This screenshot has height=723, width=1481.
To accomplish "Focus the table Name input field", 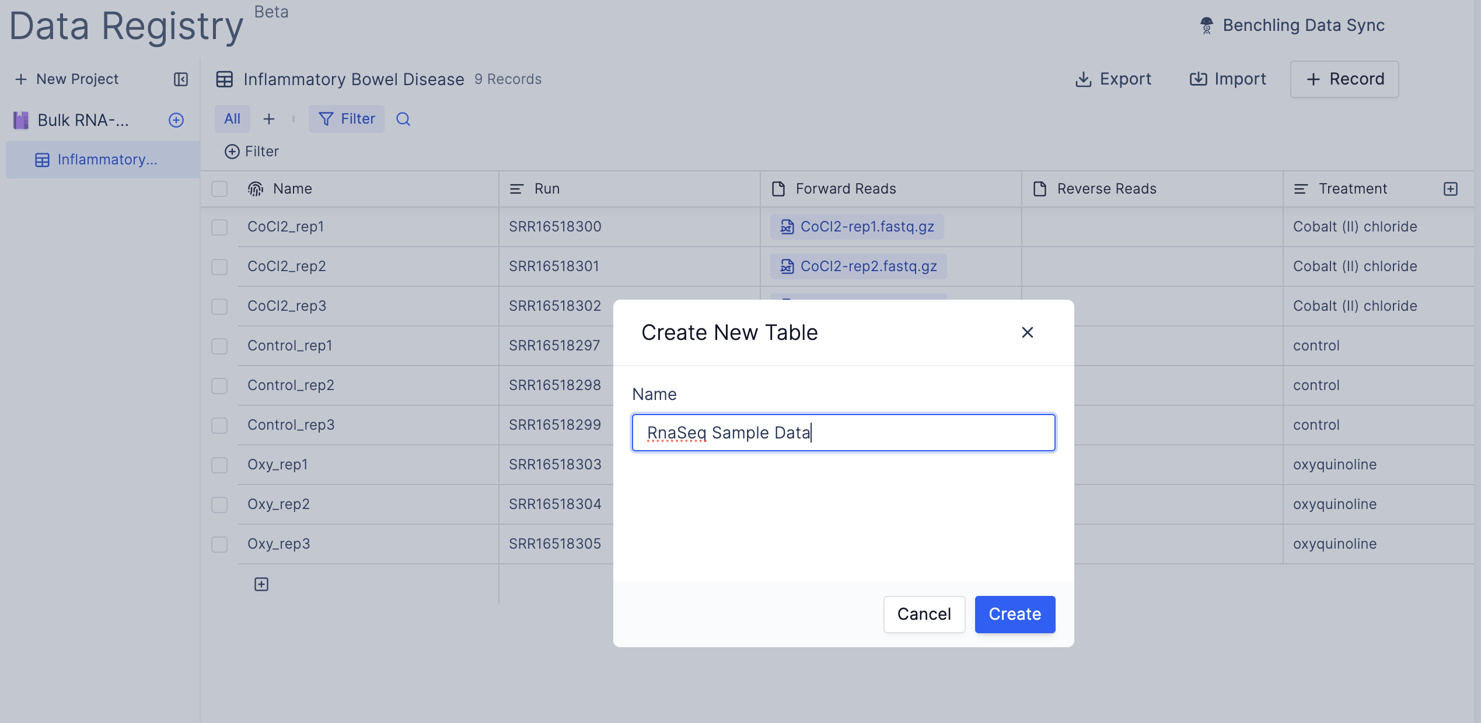I will [843, 433].
